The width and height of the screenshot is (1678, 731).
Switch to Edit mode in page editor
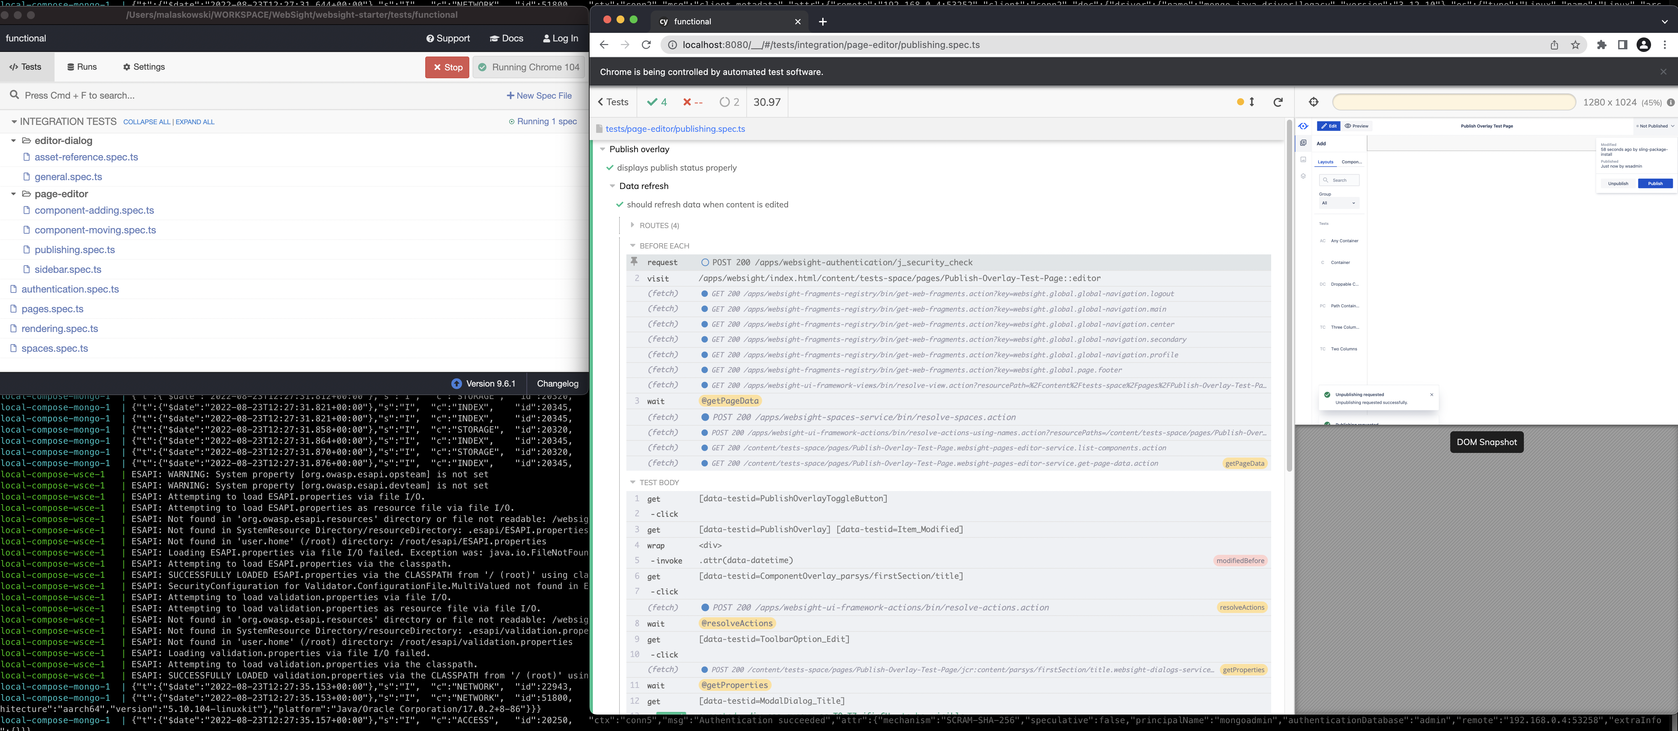click(1328, 126)
